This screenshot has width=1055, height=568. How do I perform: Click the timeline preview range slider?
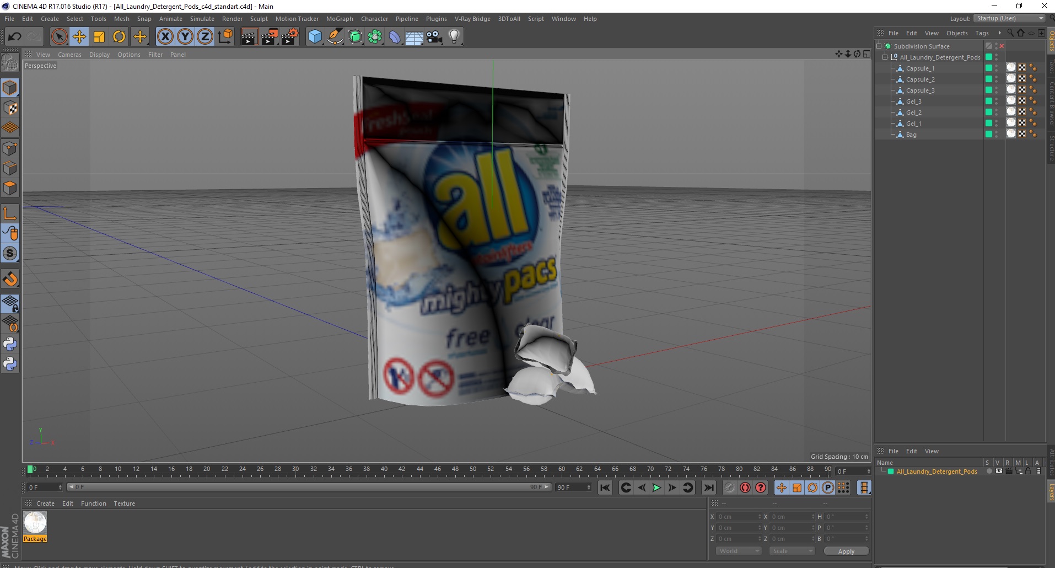click(309, 487)
